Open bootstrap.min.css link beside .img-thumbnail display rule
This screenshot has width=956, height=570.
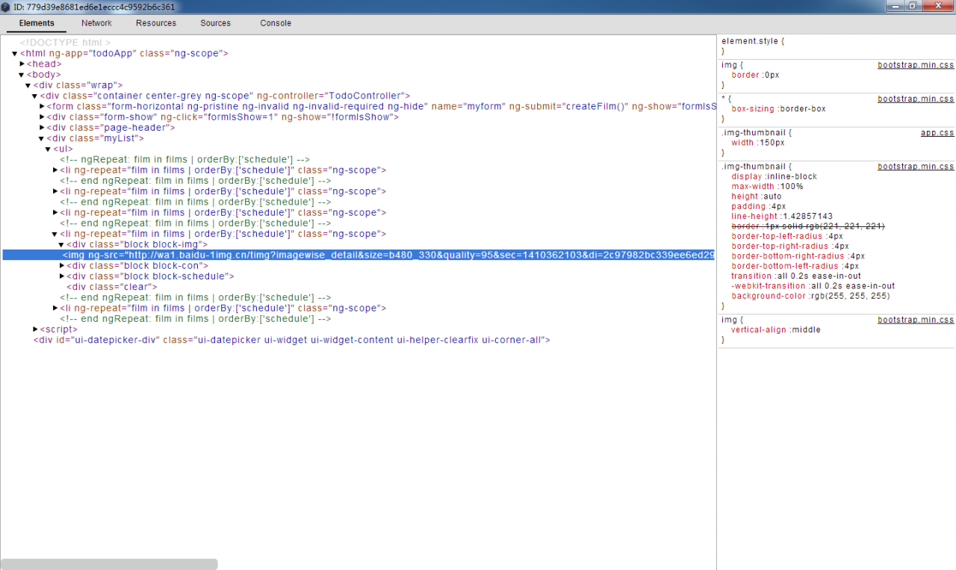pos(916,167)
